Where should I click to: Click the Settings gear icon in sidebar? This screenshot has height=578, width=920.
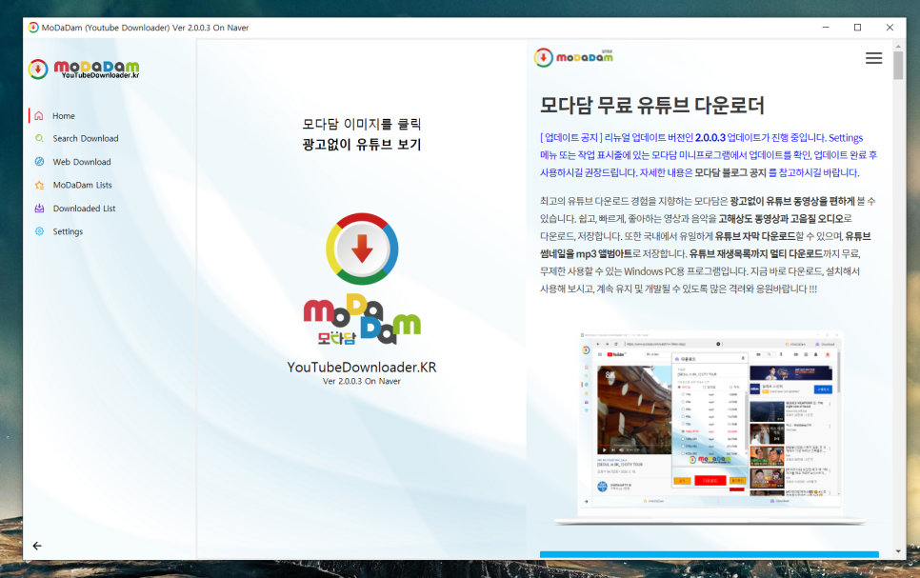point(39,231)
